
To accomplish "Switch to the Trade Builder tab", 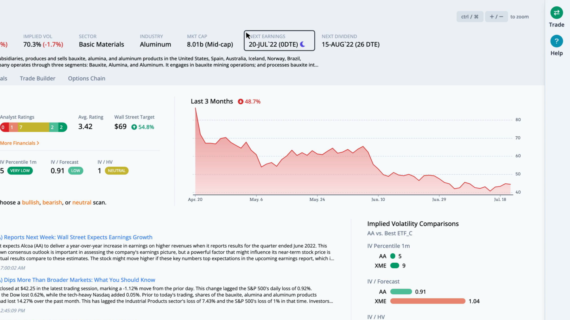I will pyautogui.click(x=38, y=78).
